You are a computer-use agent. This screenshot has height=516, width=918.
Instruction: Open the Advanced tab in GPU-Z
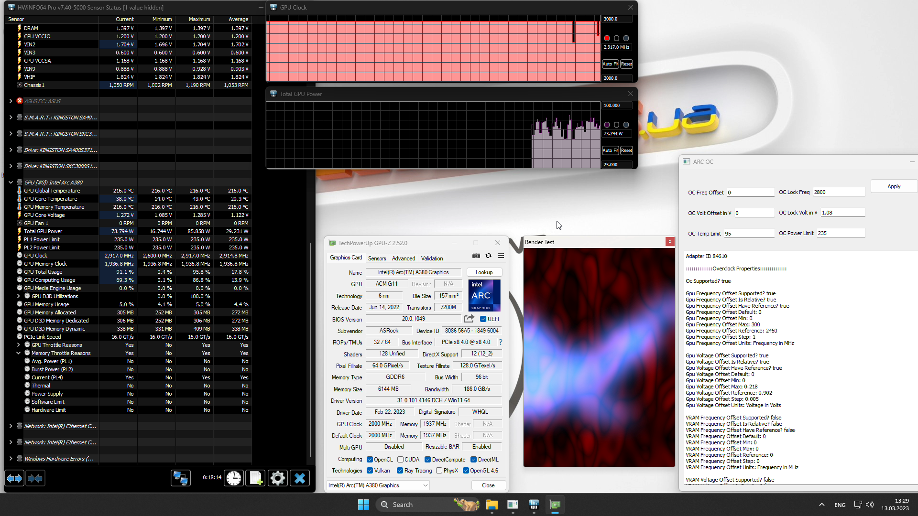click(403, 258)
